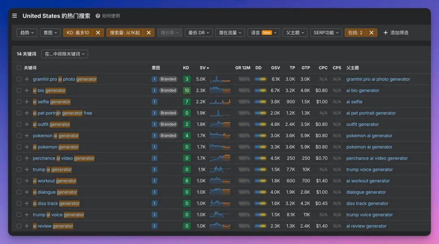The height and width of the screenshot is (244, 439).
Task: Expand the 趋势 filter dropdown
Action: (x=27, y=32)
